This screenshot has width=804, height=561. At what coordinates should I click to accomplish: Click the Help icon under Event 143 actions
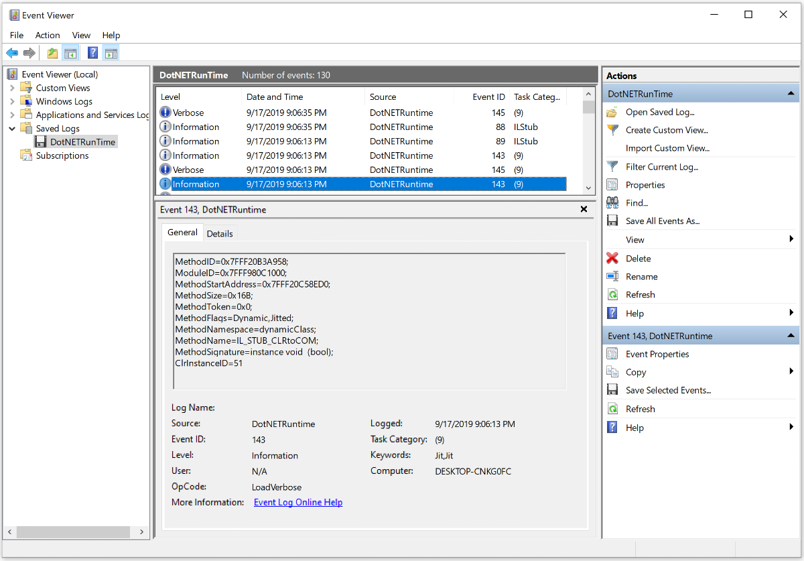click(x=612, y=427)
